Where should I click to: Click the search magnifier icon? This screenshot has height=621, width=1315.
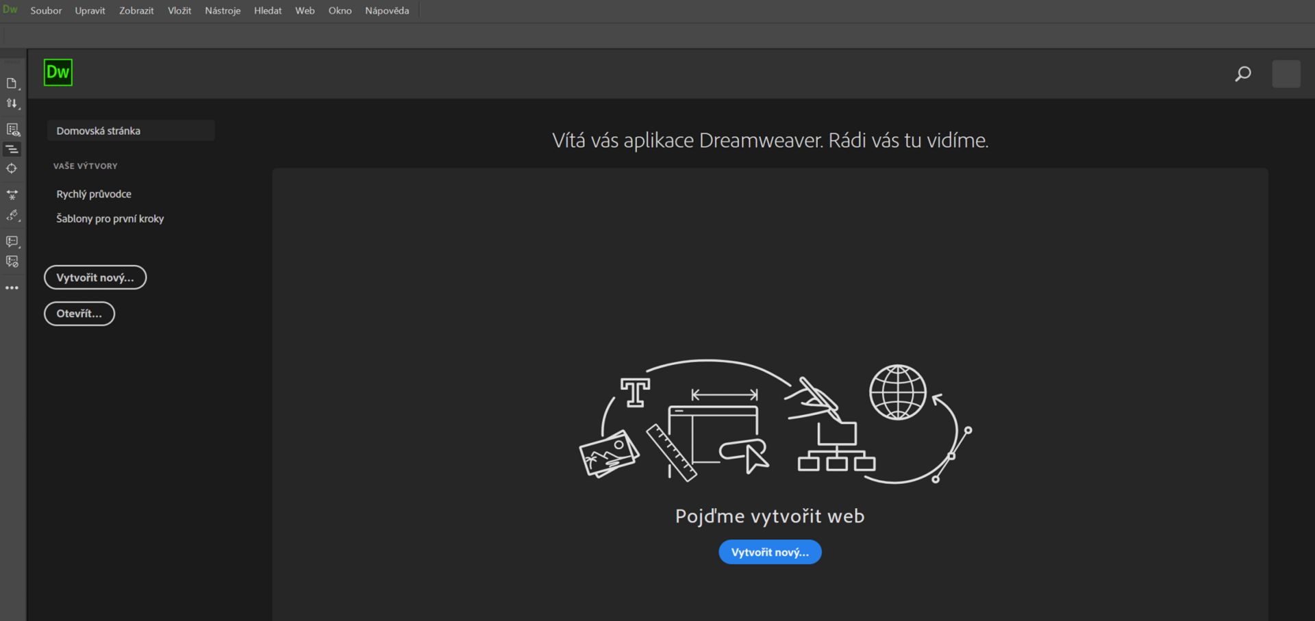(x=1242, y=73)
